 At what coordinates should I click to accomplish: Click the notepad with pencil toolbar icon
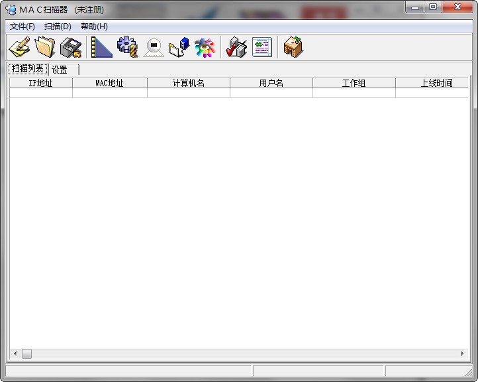[19, 47]
